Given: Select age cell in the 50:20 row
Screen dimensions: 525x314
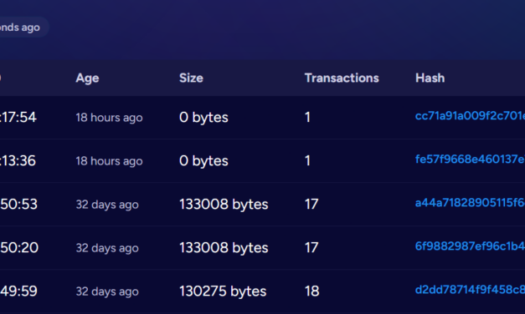Looking at the screenshot, I should tap(107, 248).
